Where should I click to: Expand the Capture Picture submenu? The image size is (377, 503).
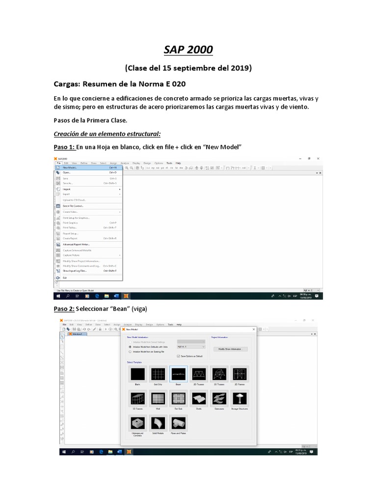(x=89, y=255)
